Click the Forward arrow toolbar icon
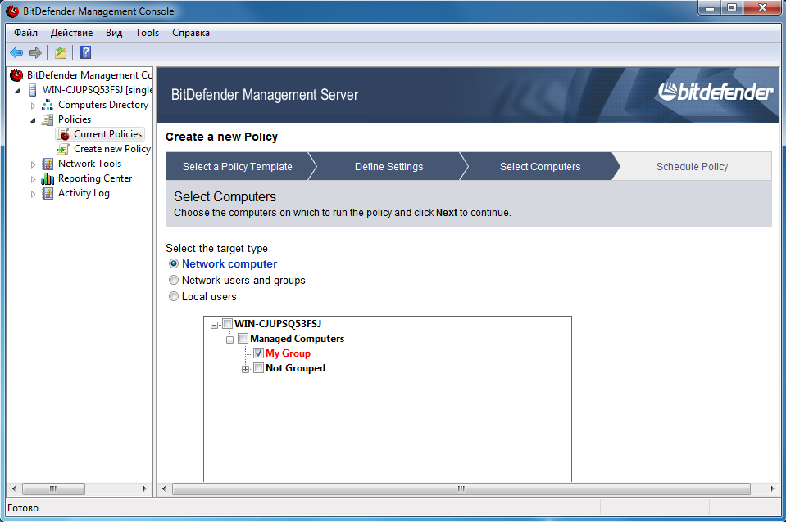786x522 pixels. tap(35, 52)
